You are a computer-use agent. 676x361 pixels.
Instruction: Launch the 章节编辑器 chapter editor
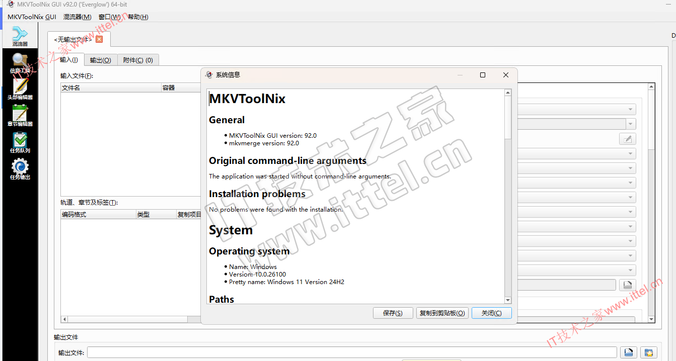[20, 116]
